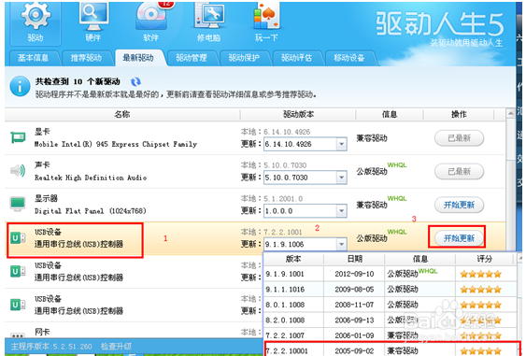The width and height of the screenshot is (526, 356).
Task: Click the 显示器 monitor icon
Action: (18, 204)
